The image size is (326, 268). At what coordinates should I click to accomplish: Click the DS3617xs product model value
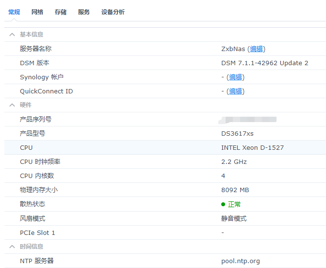coord(237,133)
